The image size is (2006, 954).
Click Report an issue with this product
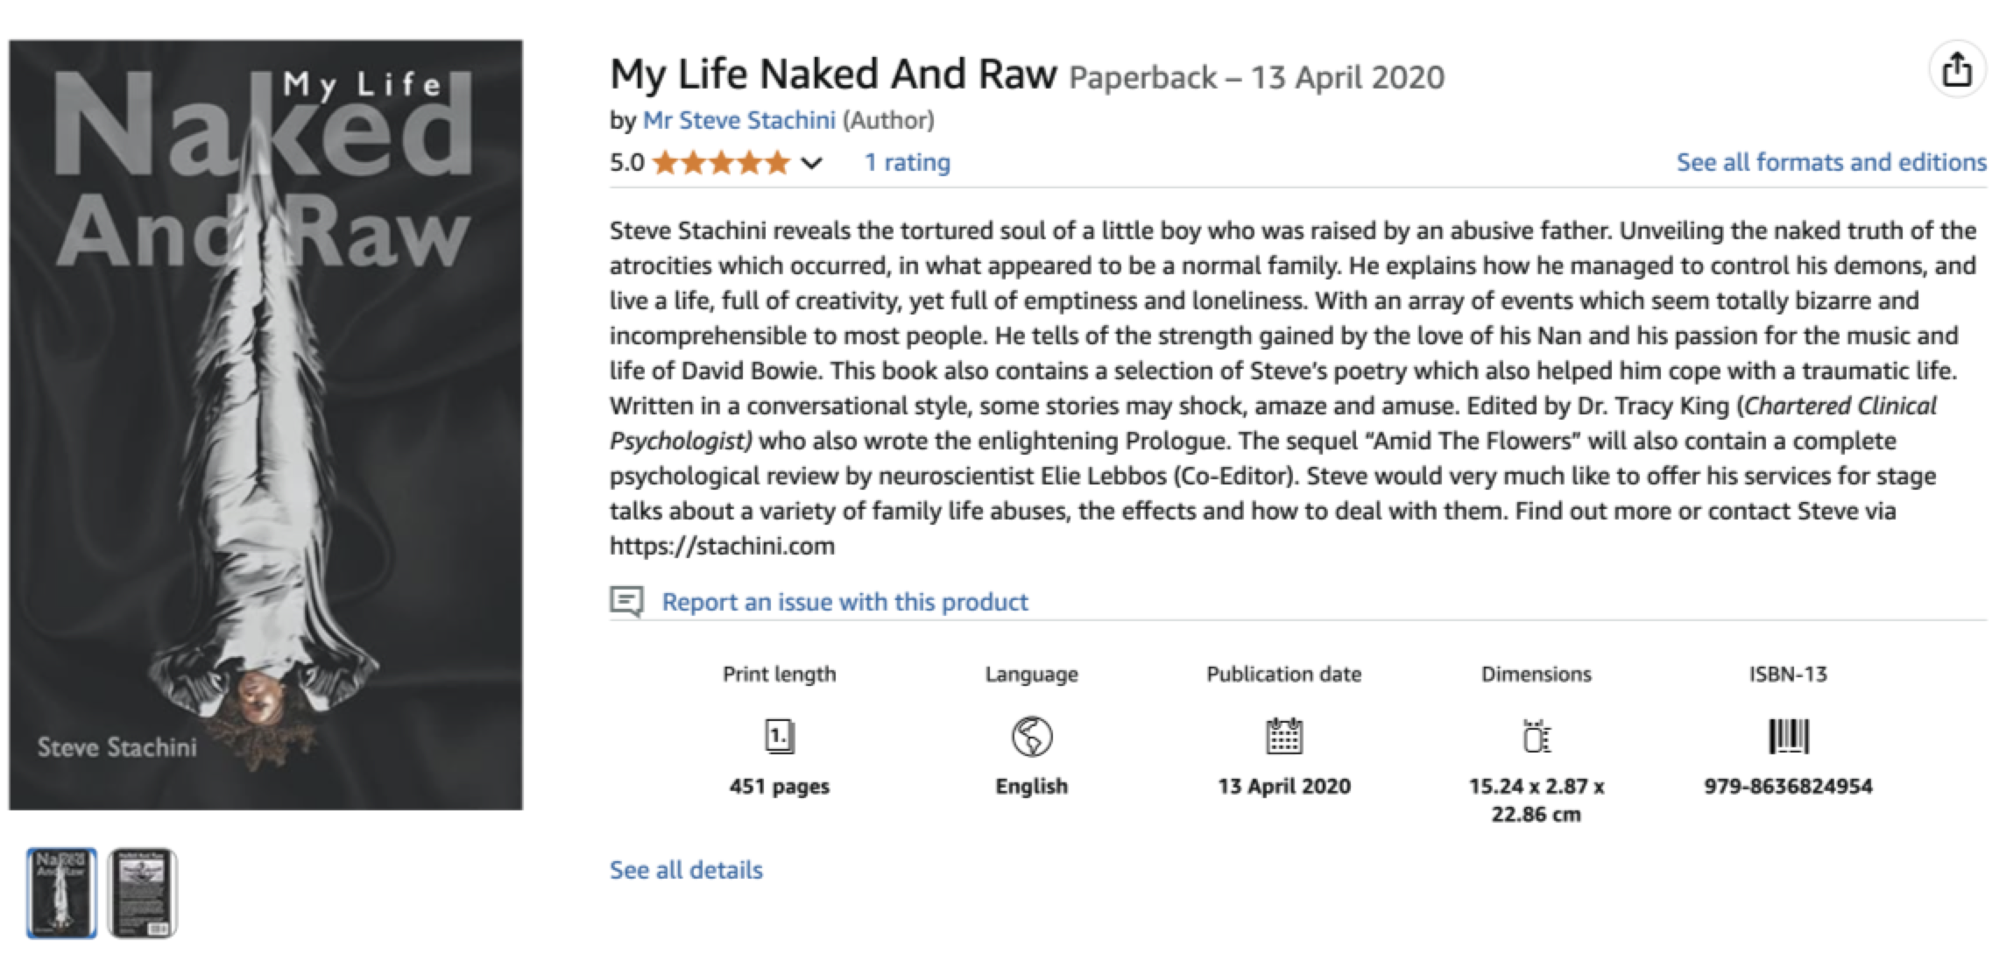coord(844,602)
